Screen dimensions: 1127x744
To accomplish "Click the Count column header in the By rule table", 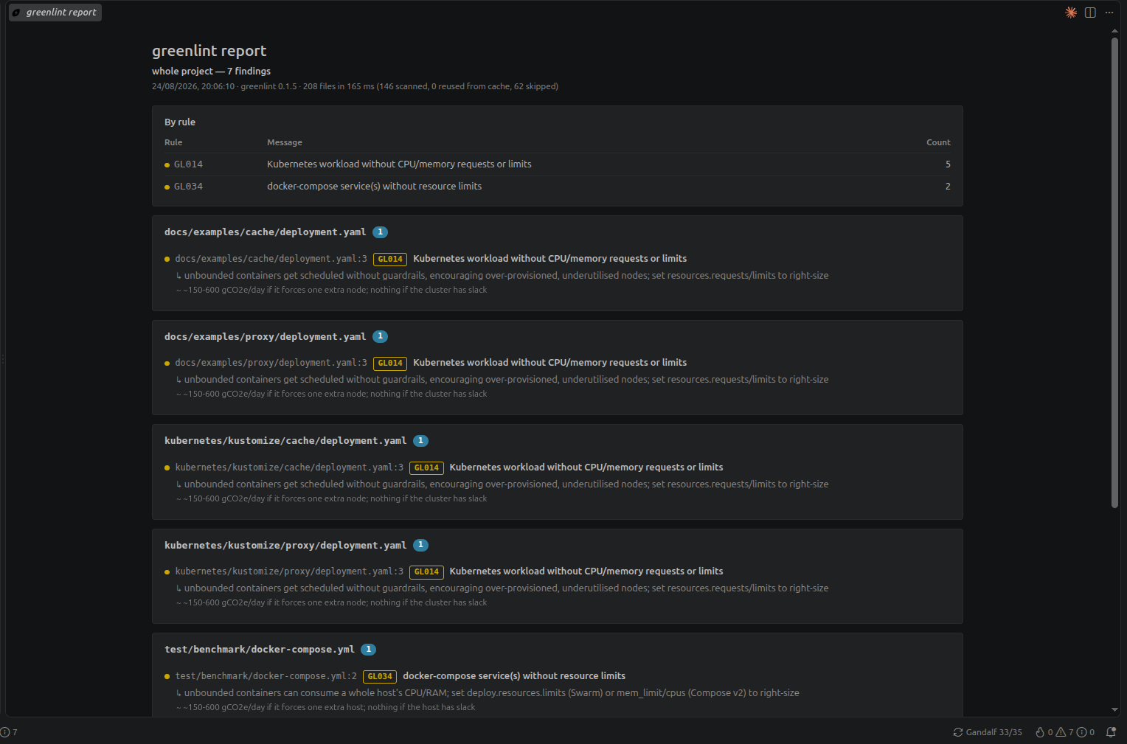I will (938, 142).
